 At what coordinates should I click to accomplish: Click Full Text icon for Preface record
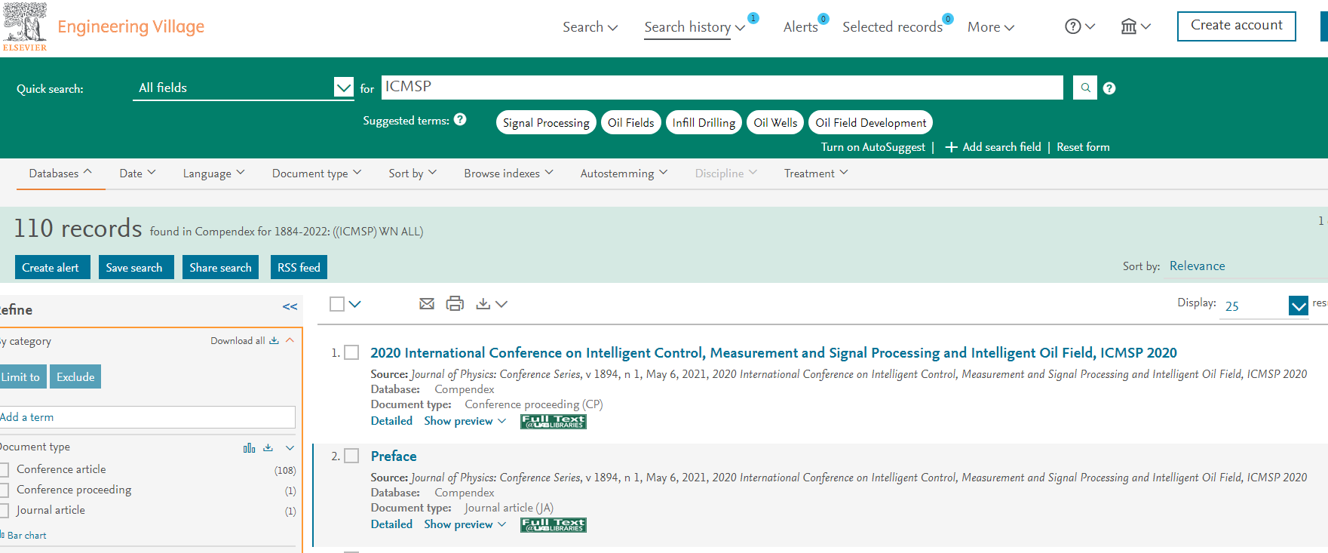553,525
